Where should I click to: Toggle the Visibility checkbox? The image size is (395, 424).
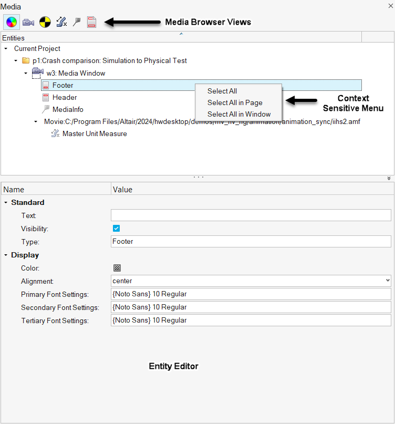[117, 229]
